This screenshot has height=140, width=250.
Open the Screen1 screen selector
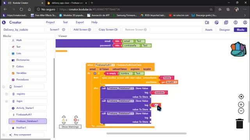point(57,30)
